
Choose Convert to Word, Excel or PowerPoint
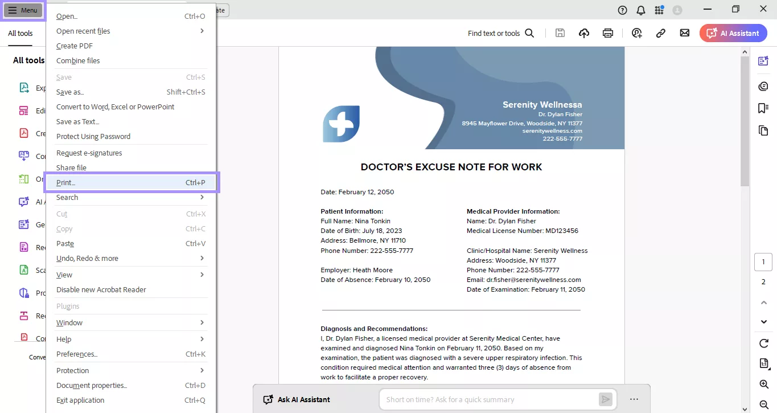(x=131, y=107)
